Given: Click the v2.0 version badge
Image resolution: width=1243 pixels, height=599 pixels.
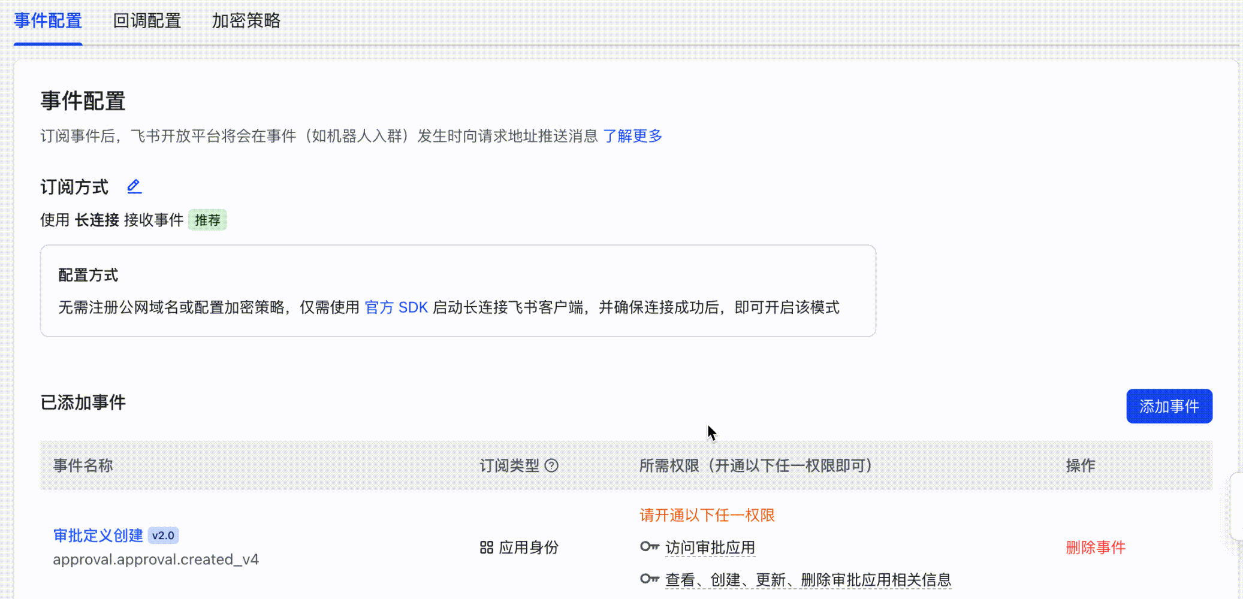Looking at the screenshot, I should coord(163,536).
